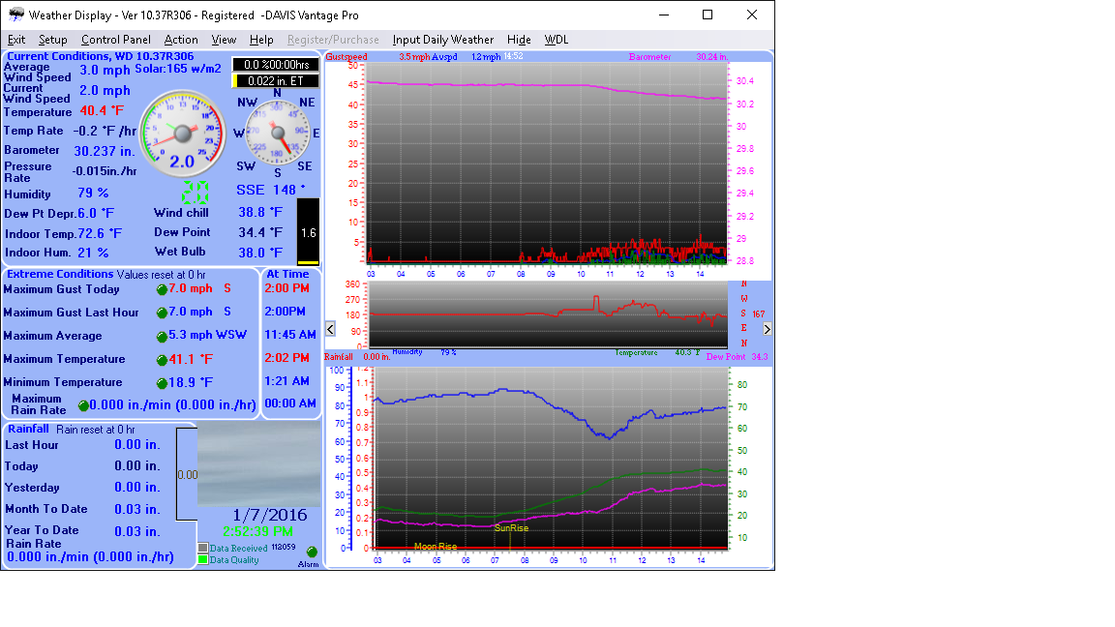Click the green Data Quality indicator
The image size is (1115, 627).
click(x=203, y=559)
